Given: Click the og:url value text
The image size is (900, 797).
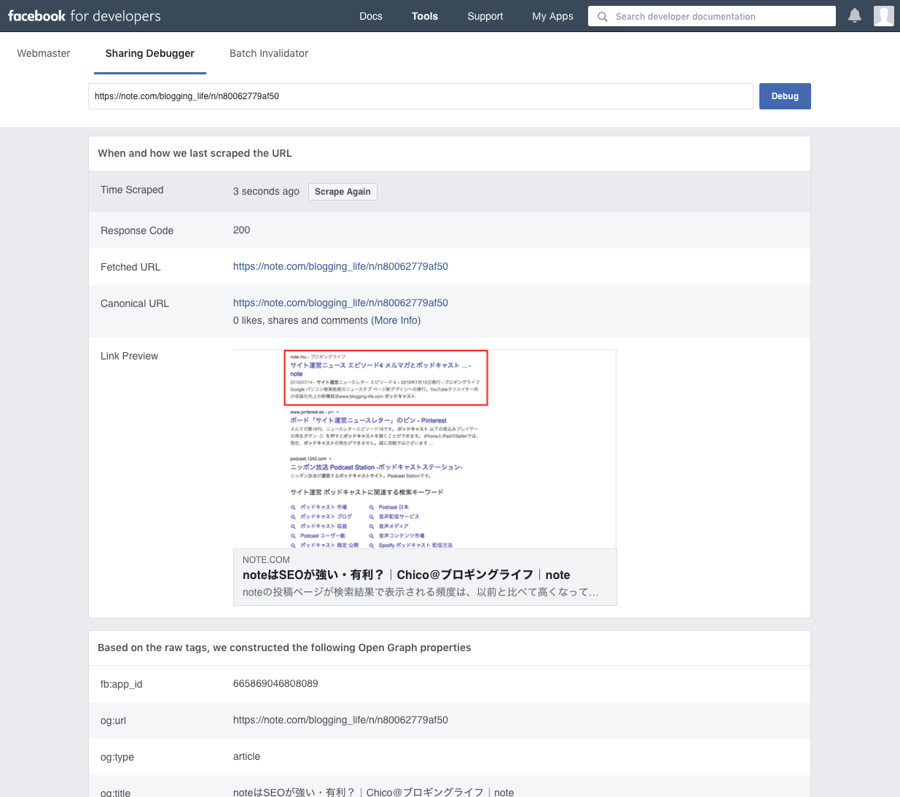Looking at the screenshot, I should click(x=340, y=720).
